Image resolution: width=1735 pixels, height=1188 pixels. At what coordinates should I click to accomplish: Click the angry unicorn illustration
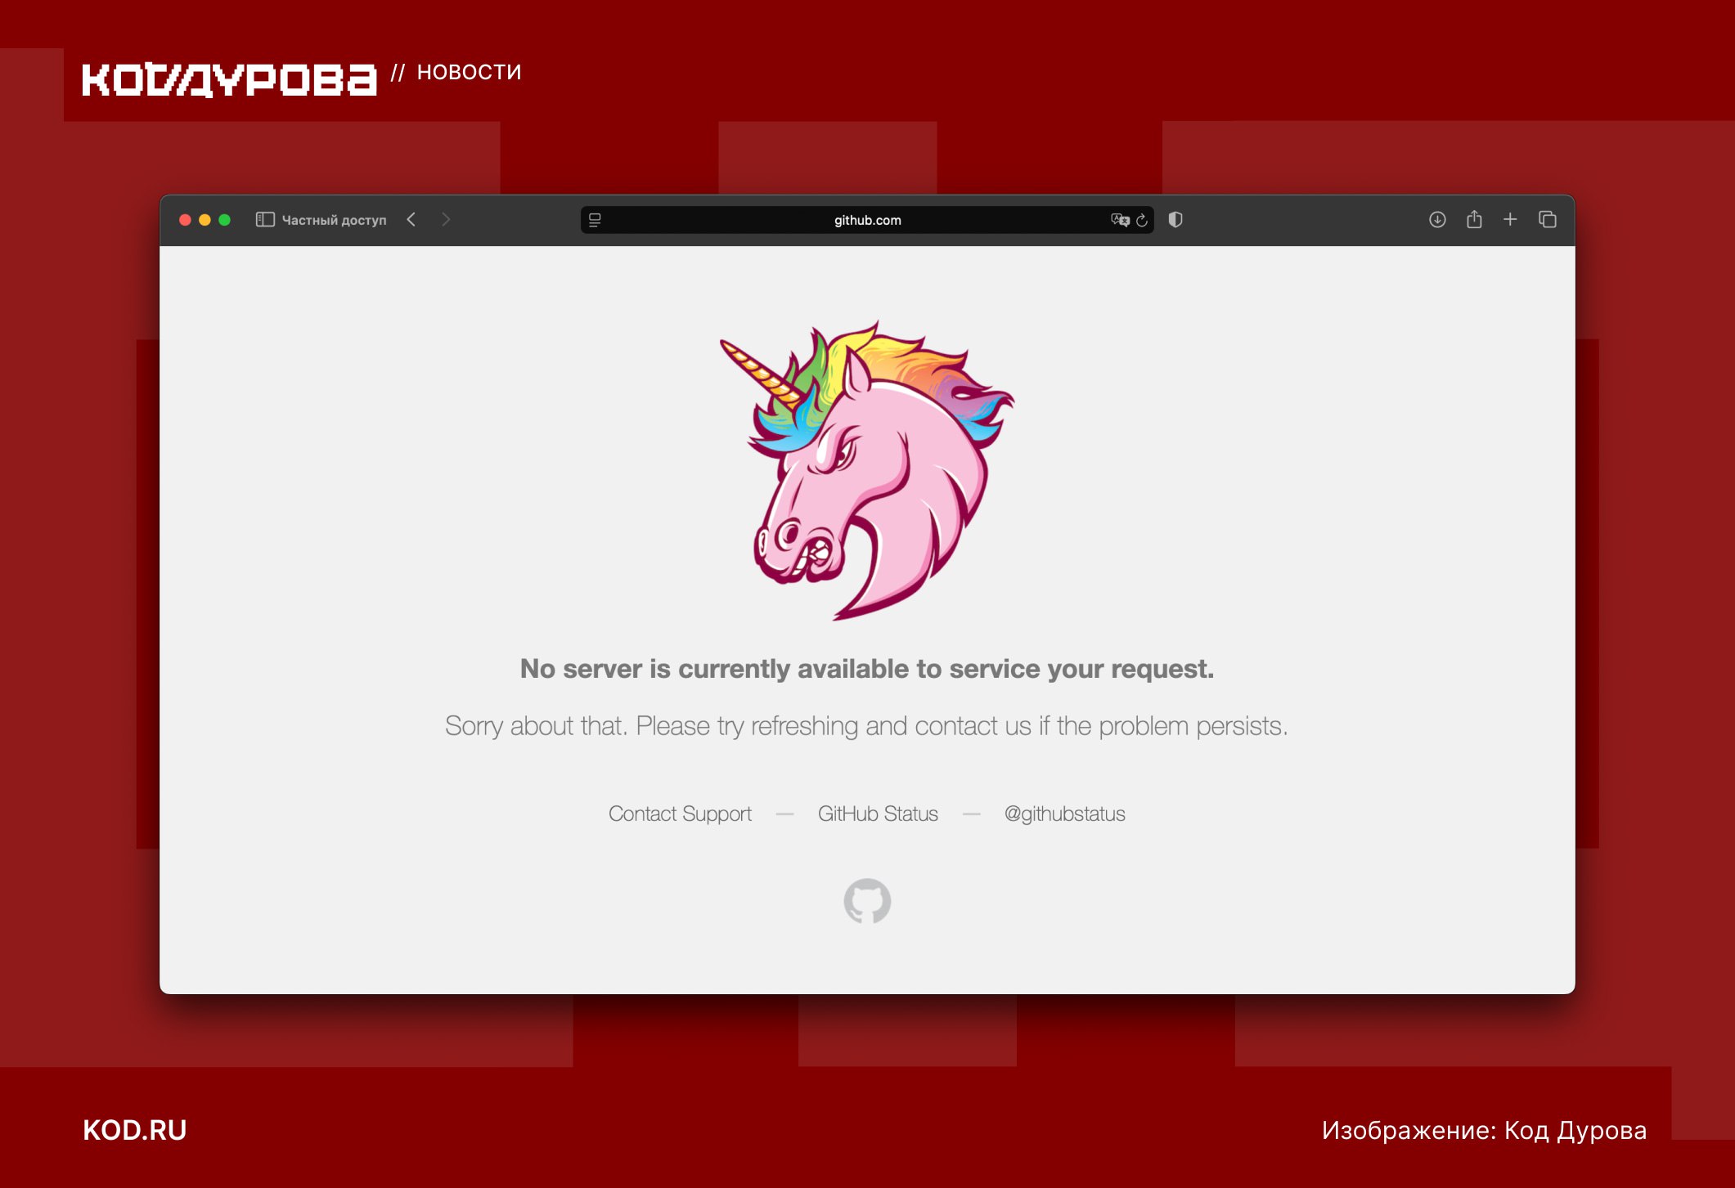[867, 470]
